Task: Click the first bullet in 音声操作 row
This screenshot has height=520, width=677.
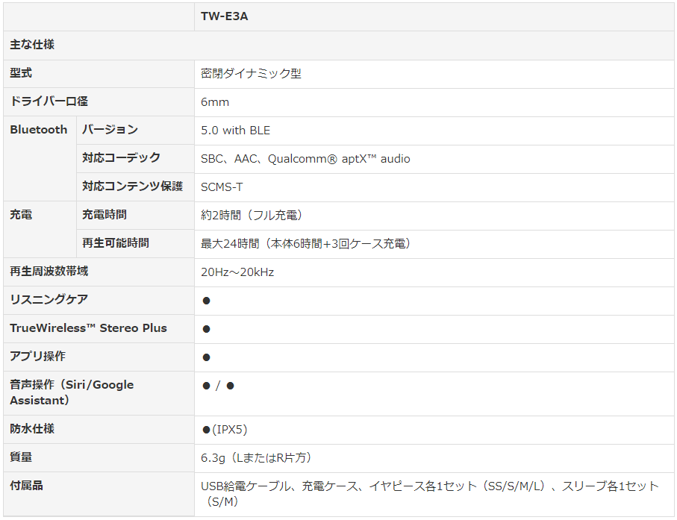Action: (x=207, y=386)
